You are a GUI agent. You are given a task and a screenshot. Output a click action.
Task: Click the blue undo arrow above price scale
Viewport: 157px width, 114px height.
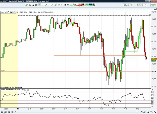[155, 9]
